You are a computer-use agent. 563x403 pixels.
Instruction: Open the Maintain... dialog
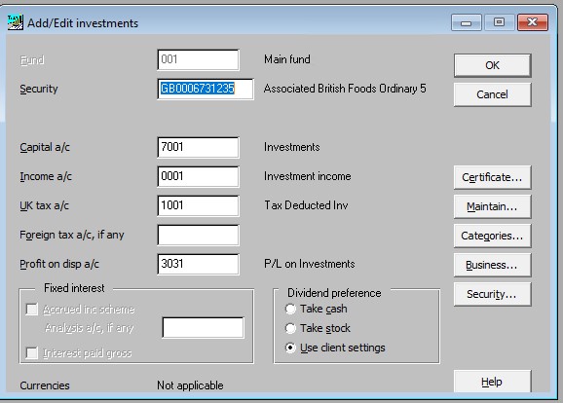(492, 206)
